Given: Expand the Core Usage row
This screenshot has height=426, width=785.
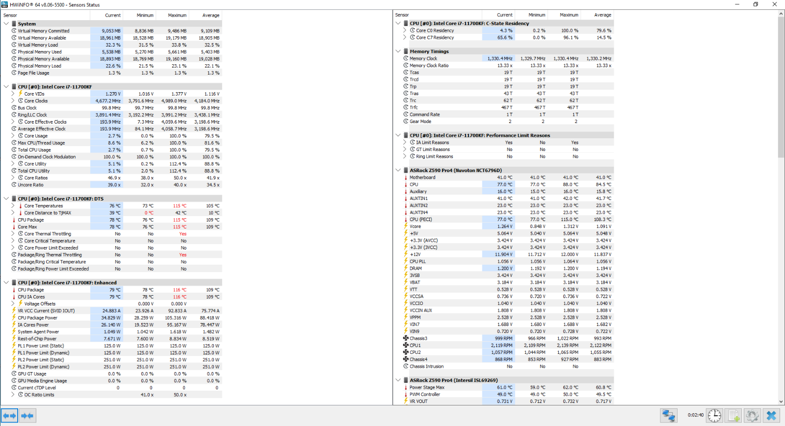Looking at the screenshot, I should (x=13, y=136).
